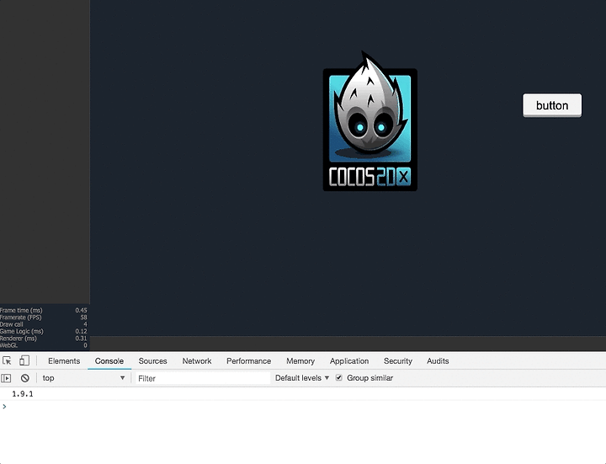The width and height of the screenshot is (606, 464).
Task: Click the WebGL stat row
Action: tap(44, 345)
